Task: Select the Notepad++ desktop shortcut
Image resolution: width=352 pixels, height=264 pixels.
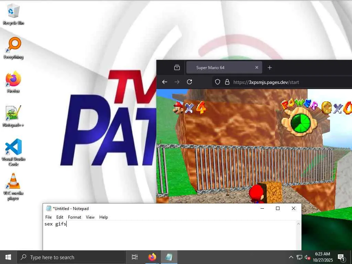Action: pos(13,116)
